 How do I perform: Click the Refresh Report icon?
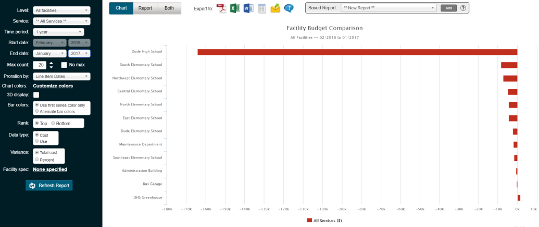click(32, 185)
